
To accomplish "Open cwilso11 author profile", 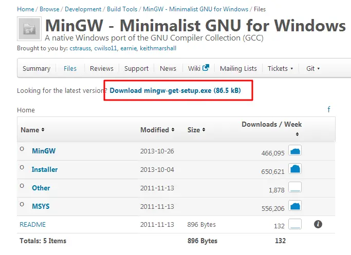I will coord(106,48).
